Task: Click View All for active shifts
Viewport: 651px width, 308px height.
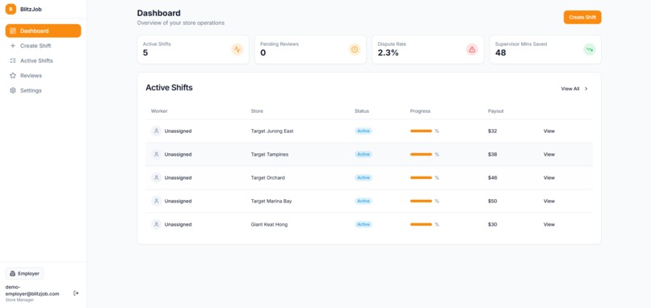Action: 574,89
